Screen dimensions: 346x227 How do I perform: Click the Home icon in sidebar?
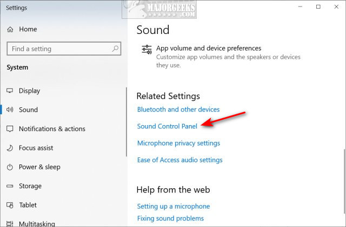coord(10,30)
